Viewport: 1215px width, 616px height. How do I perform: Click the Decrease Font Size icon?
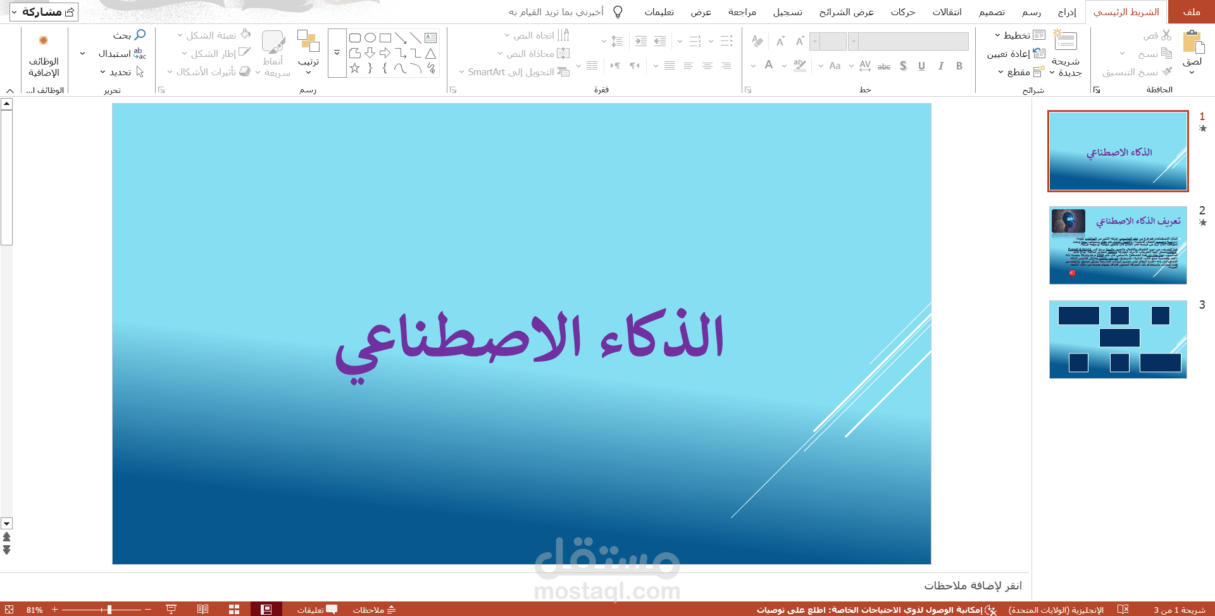(780, 41)
